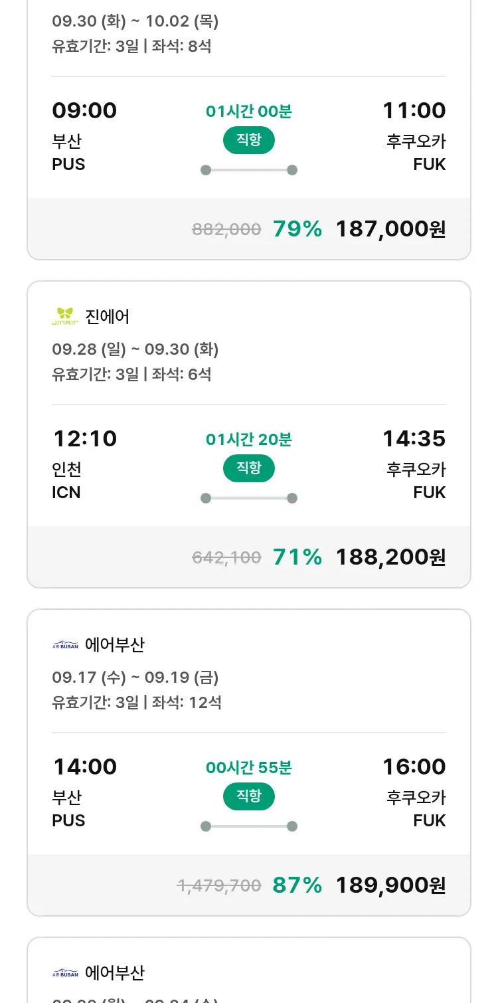The width and height of the screenshot is (498, 1003).
Task: Tap the 직항 badge on Incheon flight
Action: pos(248,468)
